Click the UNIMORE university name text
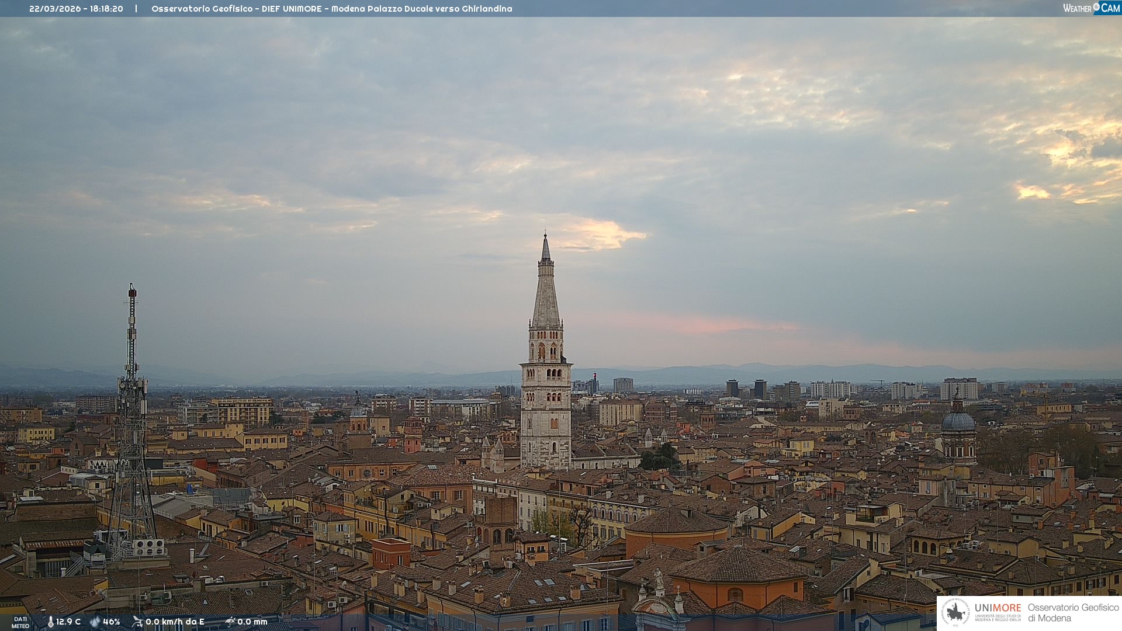The image size is (1122, 631). click(x=998, y=608)
